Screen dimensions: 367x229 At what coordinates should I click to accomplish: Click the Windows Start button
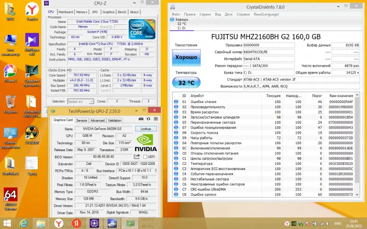[x=7, y=224]
